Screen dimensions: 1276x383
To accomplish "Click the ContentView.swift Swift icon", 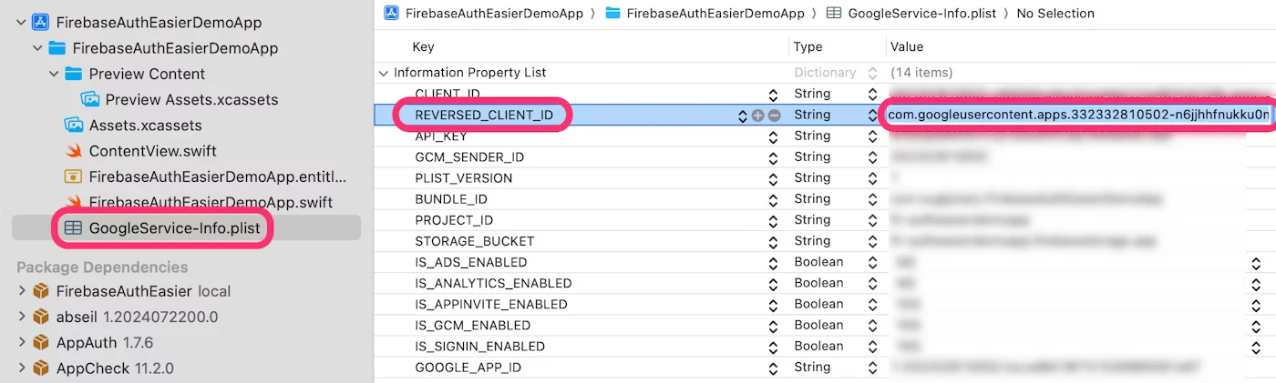I will point(73,150).
